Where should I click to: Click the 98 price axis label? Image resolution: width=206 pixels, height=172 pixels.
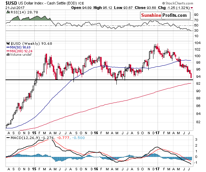(198, 62)
